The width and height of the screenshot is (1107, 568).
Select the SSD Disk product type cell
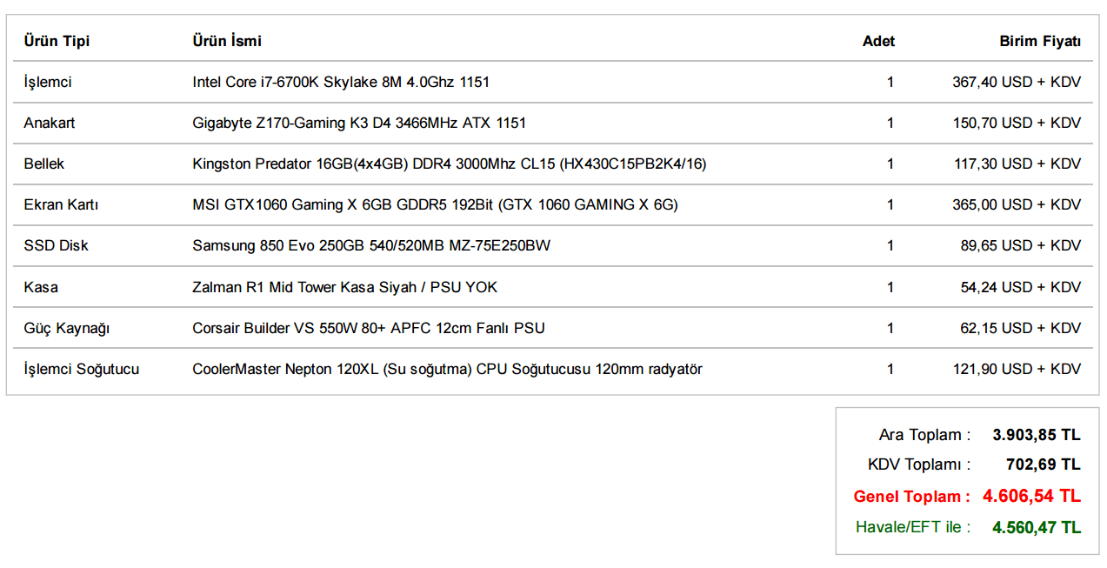click(57, 245)
